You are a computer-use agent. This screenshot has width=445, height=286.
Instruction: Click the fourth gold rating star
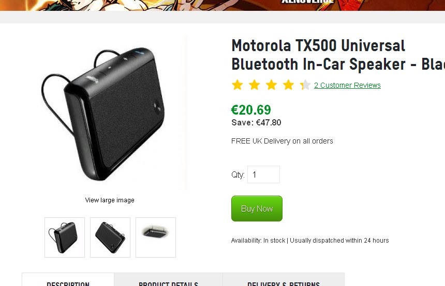[x=289, y=85]
